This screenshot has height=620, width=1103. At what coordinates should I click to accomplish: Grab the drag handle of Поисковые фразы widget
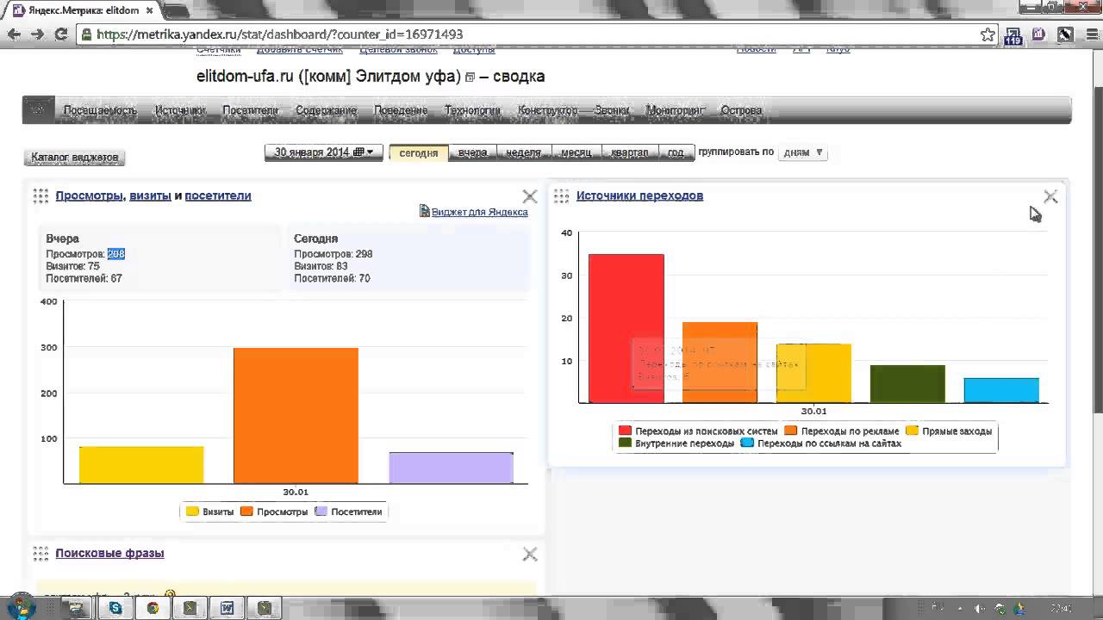(41, 553)
